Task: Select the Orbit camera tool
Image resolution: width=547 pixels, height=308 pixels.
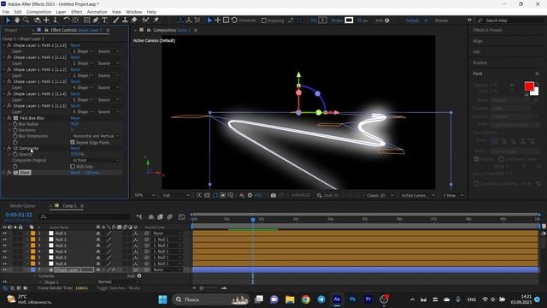Action: point(37,21)
